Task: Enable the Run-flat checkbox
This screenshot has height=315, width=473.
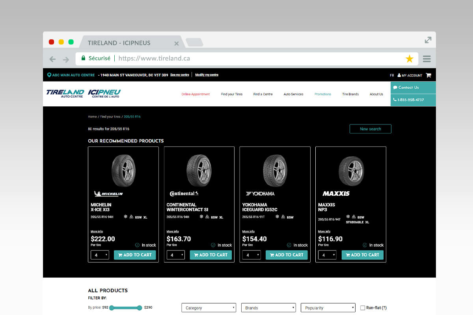Action: click(363, 308)
